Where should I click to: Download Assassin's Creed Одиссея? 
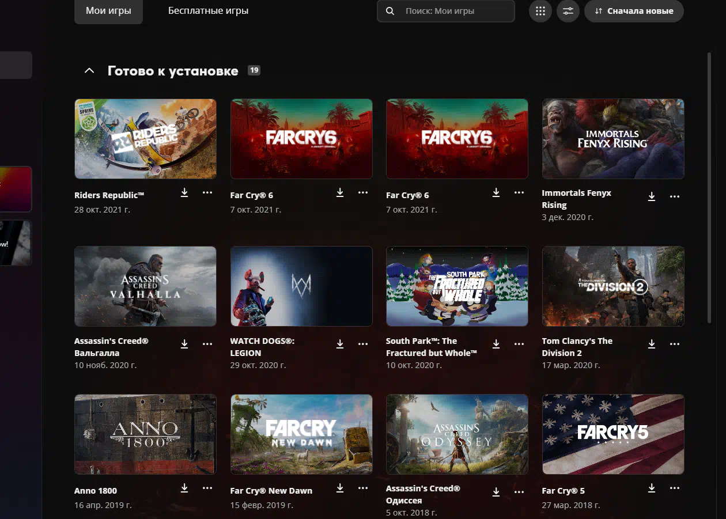click(x=496, y=492)
